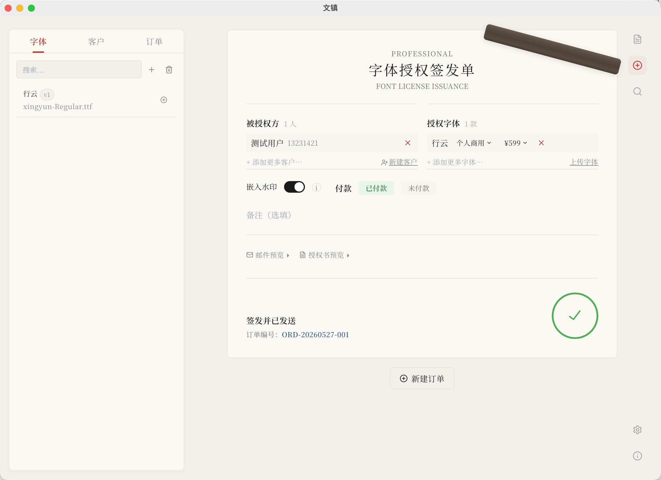The height and width of the screenshot is (480, 661).
Task: Focus the 搜索 font search field
Action: click(x=79, y=70)
